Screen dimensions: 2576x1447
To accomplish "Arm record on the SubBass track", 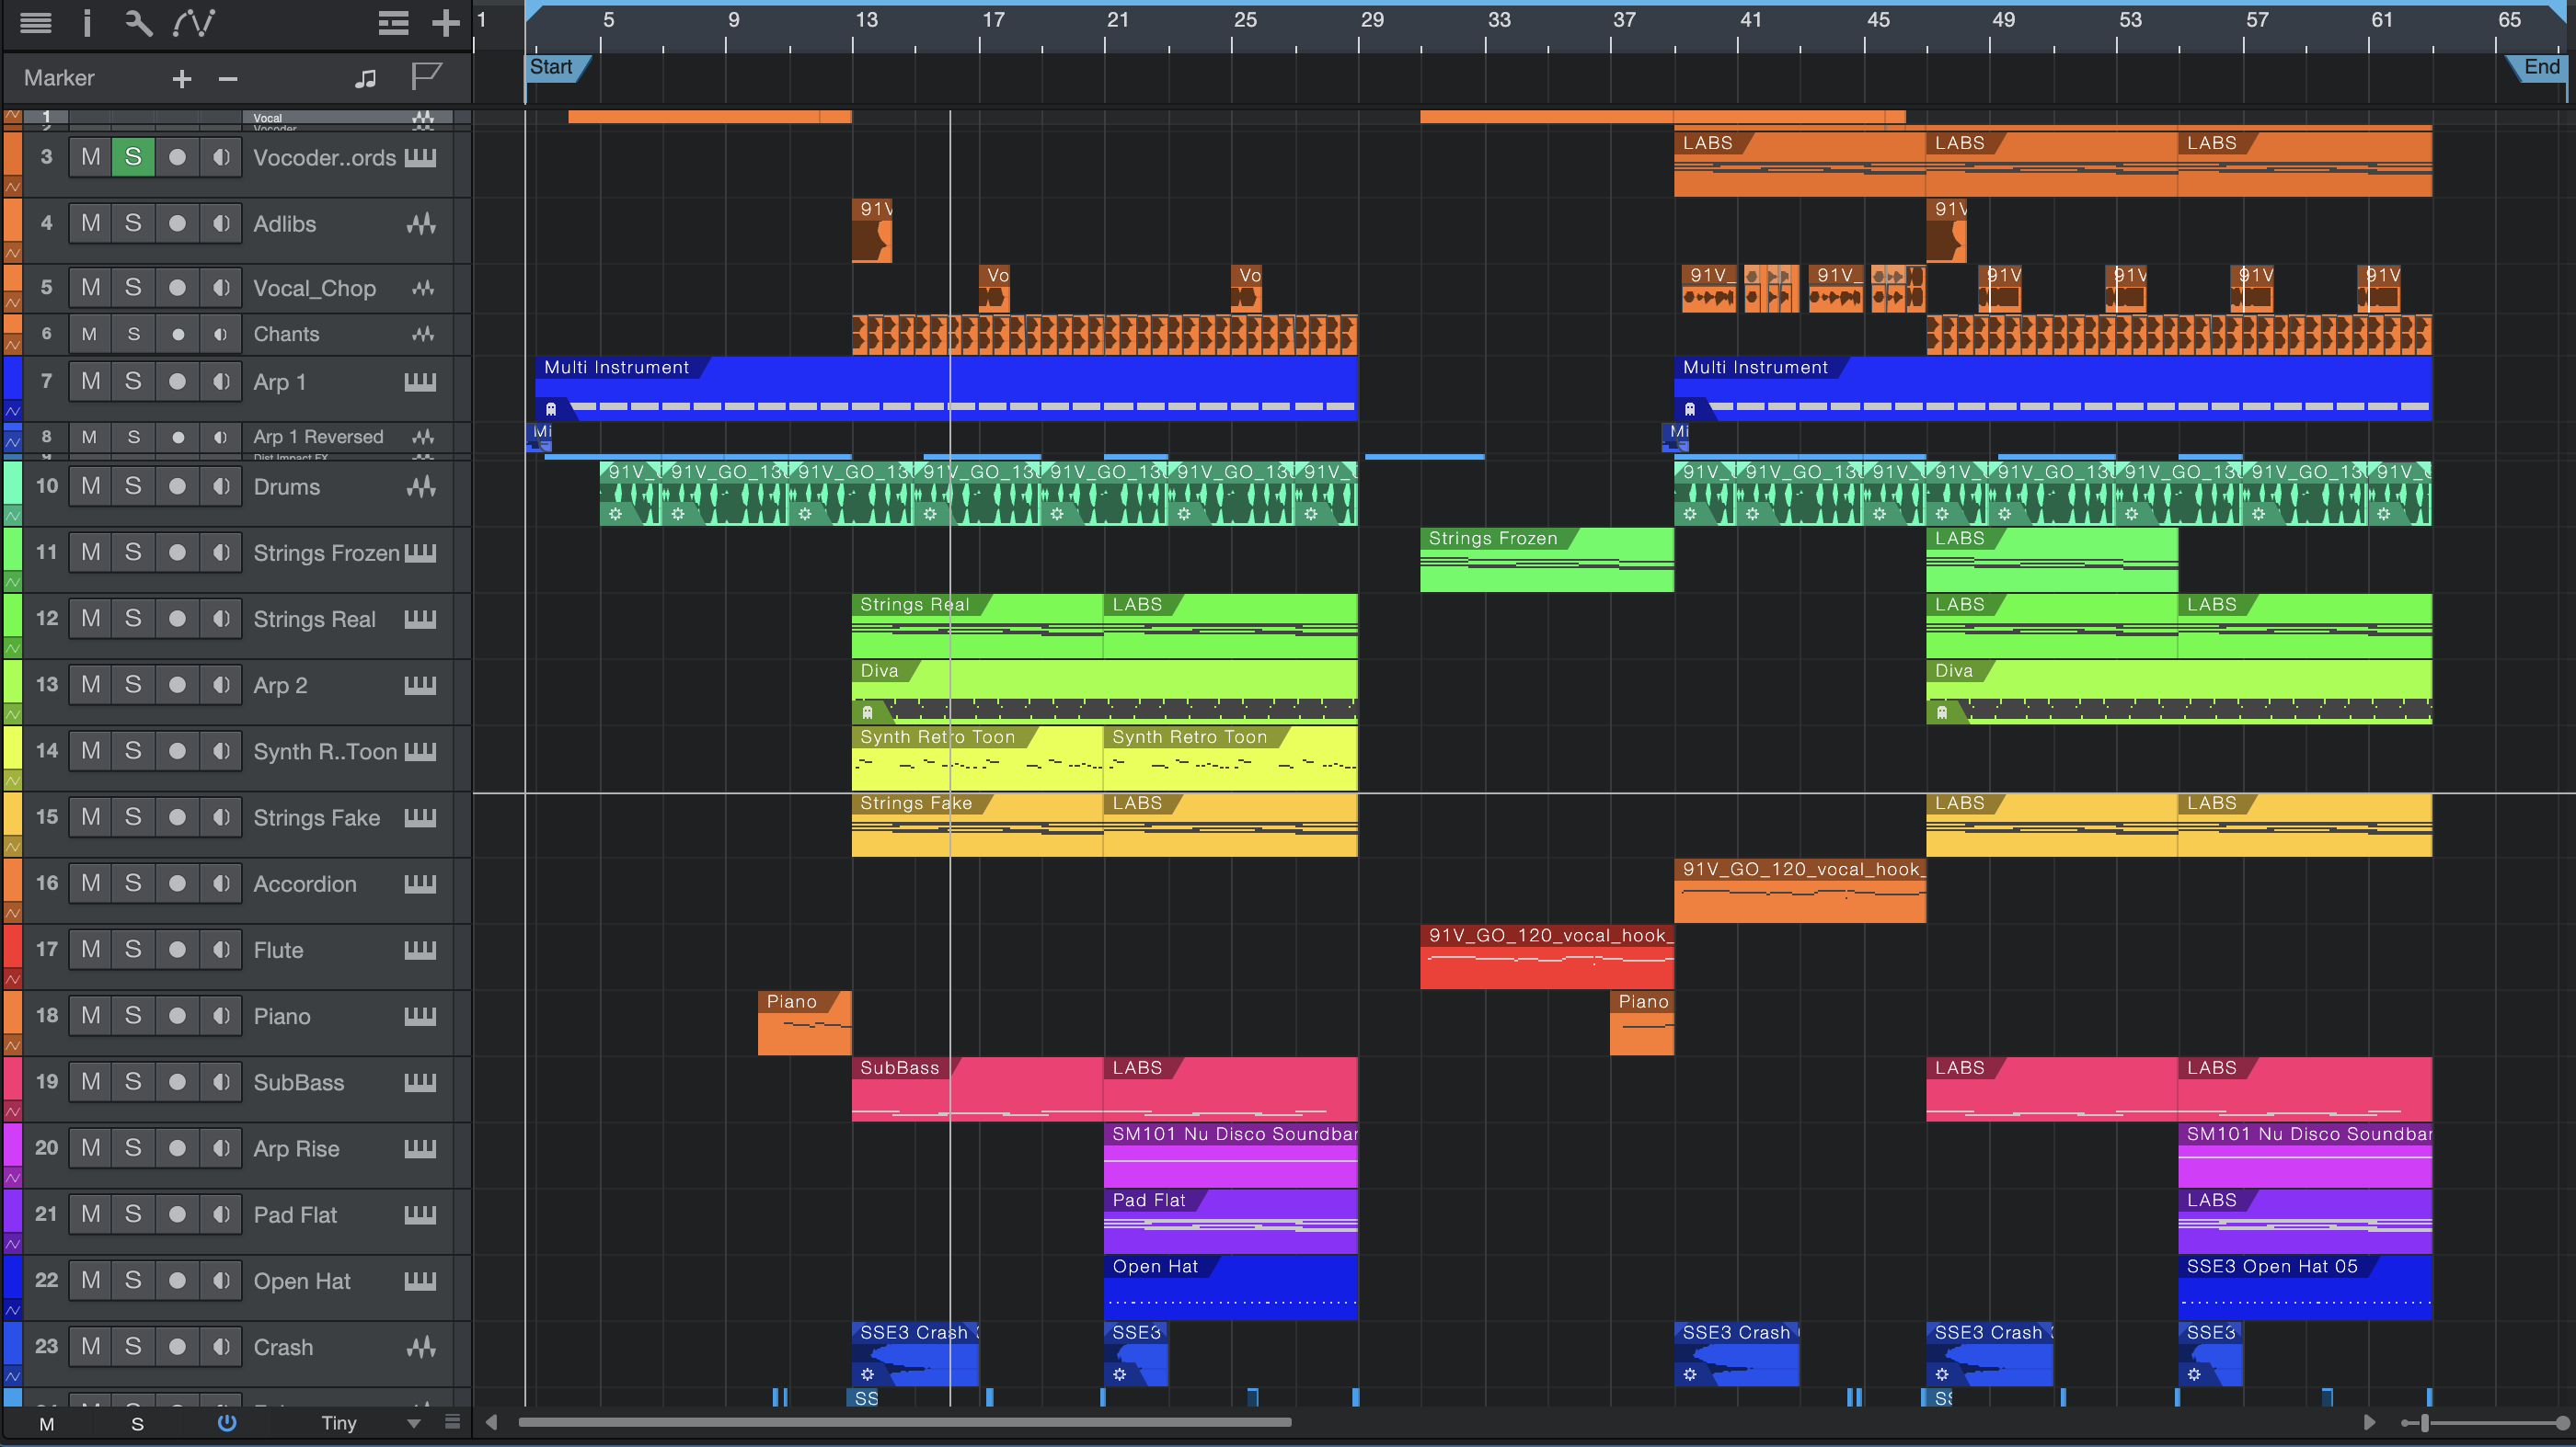I will [177, 1082].
